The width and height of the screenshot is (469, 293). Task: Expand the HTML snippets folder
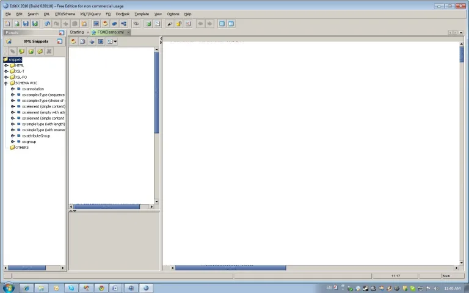(6, 65)
